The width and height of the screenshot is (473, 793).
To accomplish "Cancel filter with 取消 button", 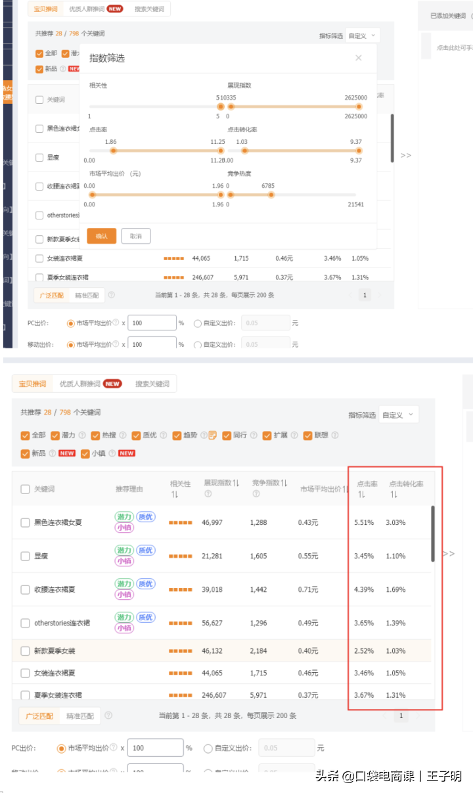I will 135,236.
